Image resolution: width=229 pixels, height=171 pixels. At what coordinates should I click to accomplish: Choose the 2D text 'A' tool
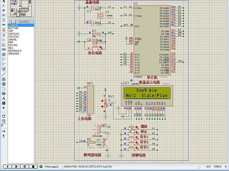pyautogui.click(x=3, y=98)
